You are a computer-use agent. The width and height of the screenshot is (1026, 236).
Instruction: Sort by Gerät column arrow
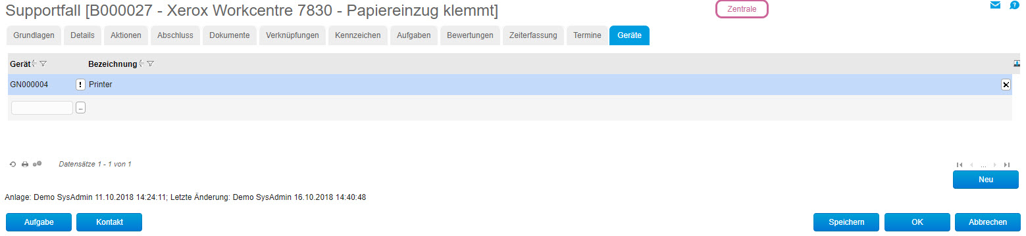coord(34,64)
